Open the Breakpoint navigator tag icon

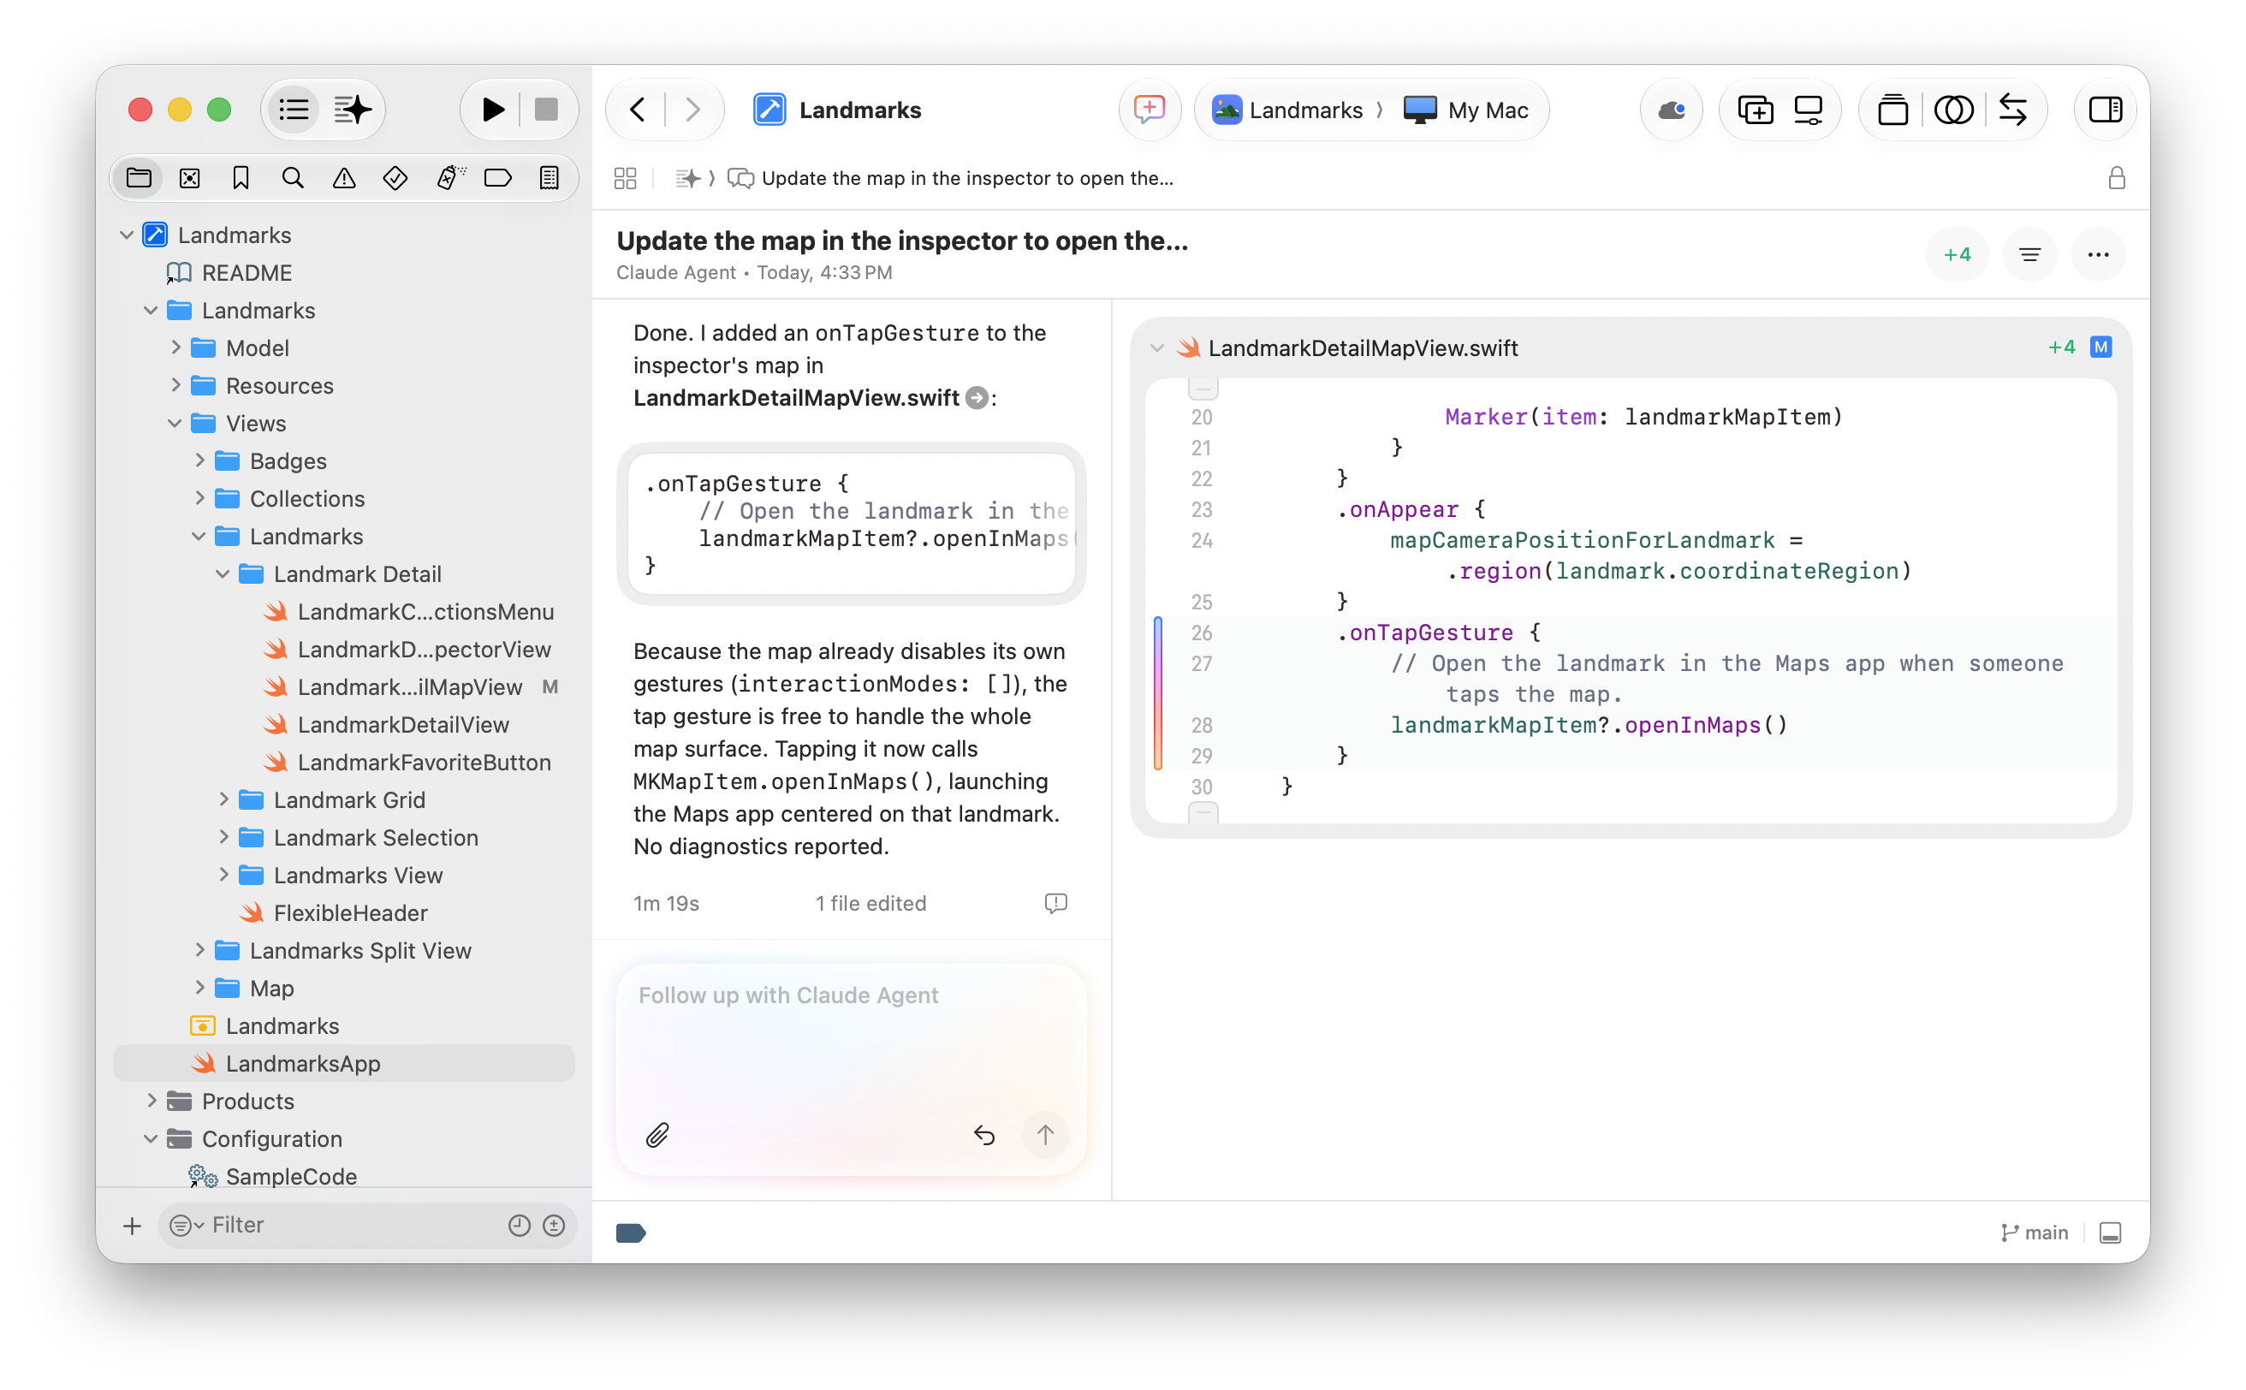tap(498, 177)
